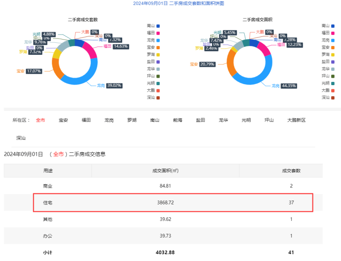This screenshot has width=341, height=261.
Task: Toggle 南山 legend in left transaction count chart
Action: tap(154, 26)
